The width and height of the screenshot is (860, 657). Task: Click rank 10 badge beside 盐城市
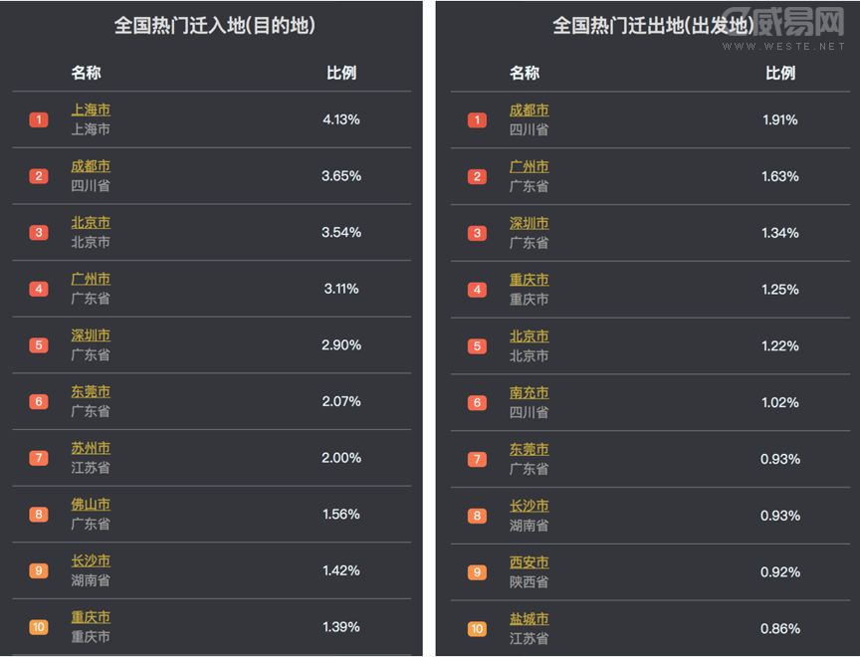click(x=478, y=629)
